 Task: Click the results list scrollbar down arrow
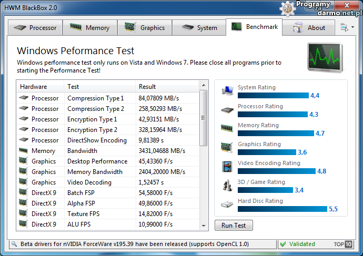[204, 225]
